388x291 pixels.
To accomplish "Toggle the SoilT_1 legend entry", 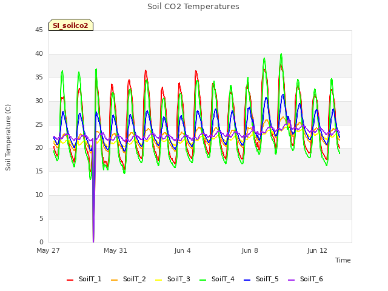I will (x=84, y=279).
